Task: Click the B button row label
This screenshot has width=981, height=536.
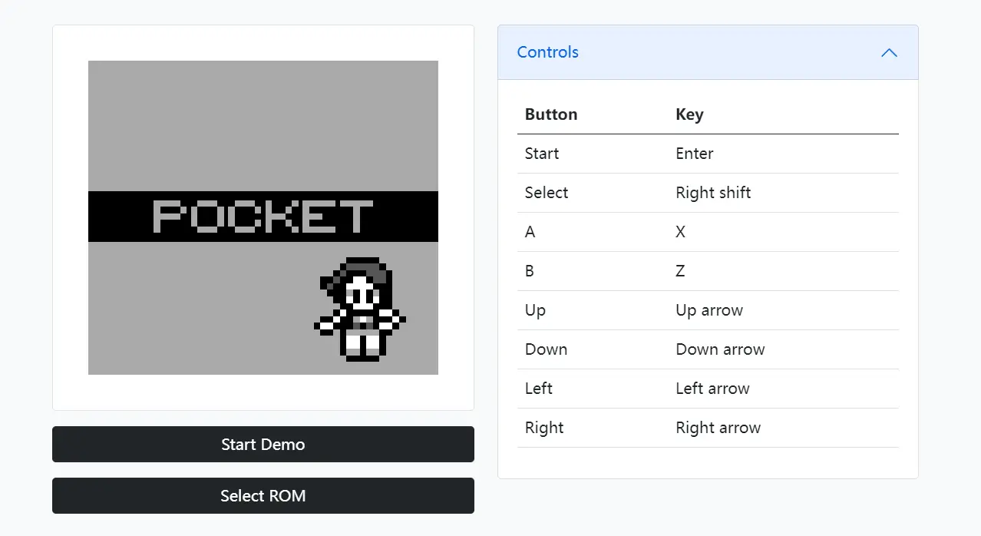Action: click(x=530, y=271)
